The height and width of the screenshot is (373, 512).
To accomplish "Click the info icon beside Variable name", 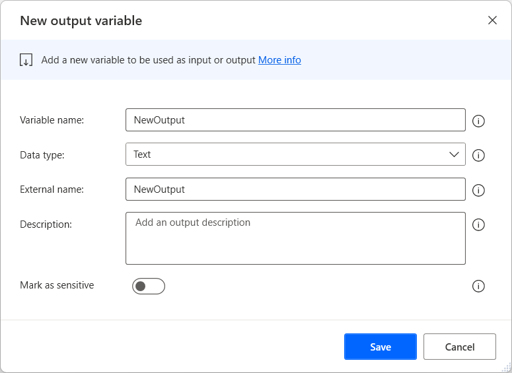I will pos(479,121).
